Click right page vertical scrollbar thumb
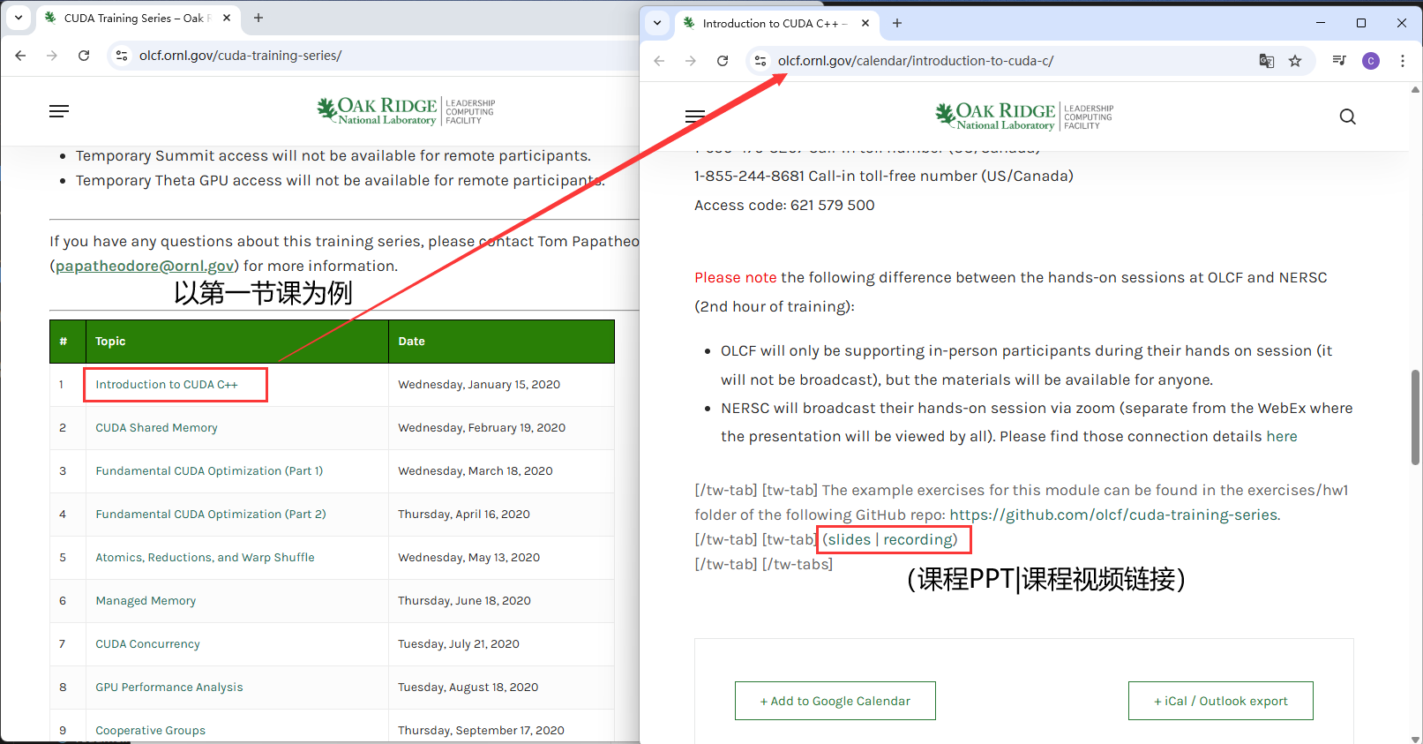The image size is (1423, 744). [1415, 417]
